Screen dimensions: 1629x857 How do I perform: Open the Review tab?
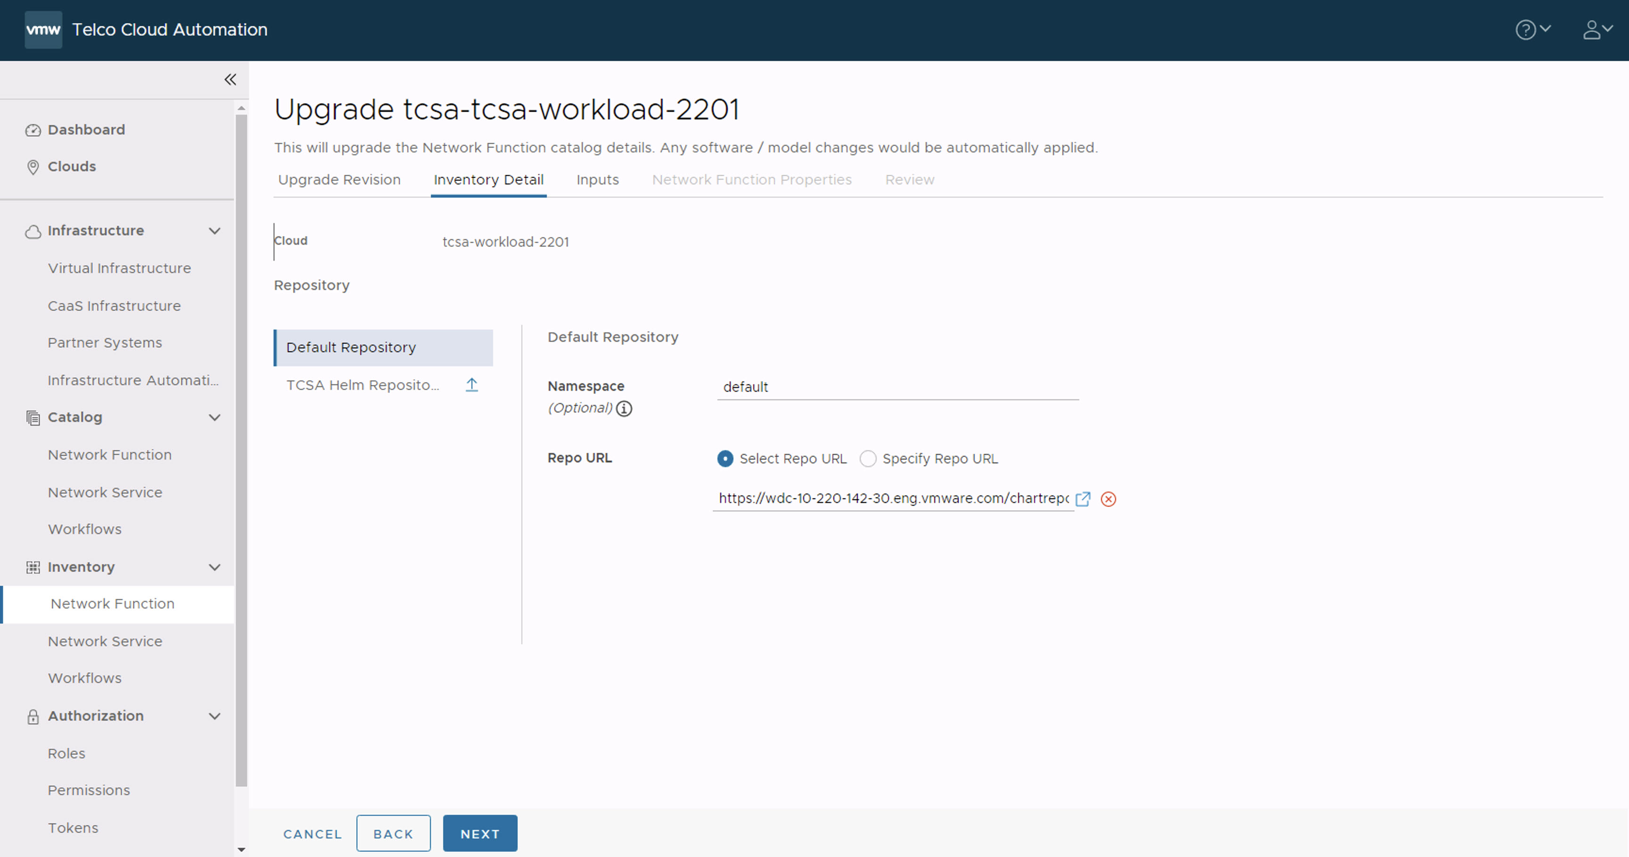coord(909,180)
